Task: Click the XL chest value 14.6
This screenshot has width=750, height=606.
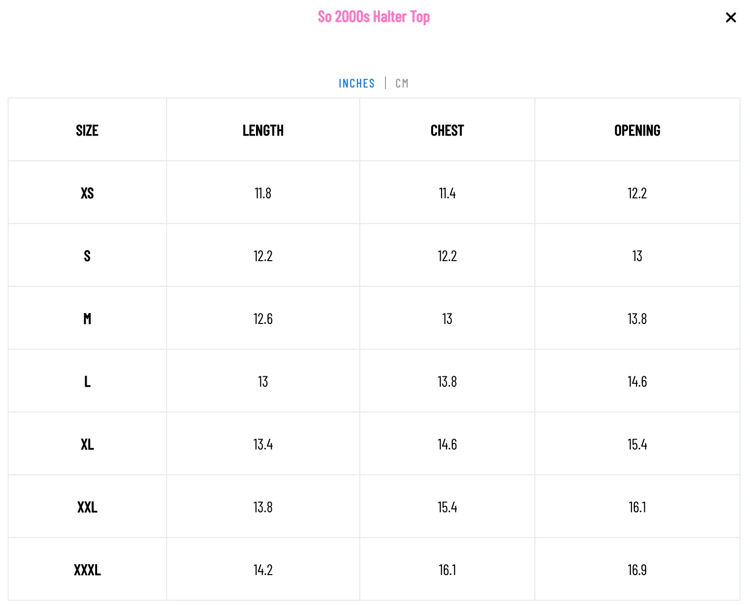Action: click(447, 444)
